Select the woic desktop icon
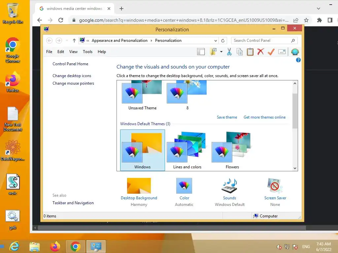The image size is (338, 253). click(x=13, y=184)
